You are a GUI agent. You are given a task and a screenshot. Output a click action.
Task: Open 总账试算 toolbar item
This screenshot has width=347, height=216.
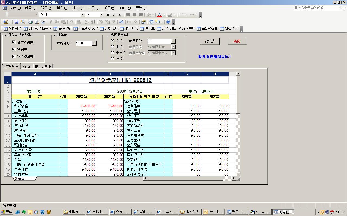[109, 29]
